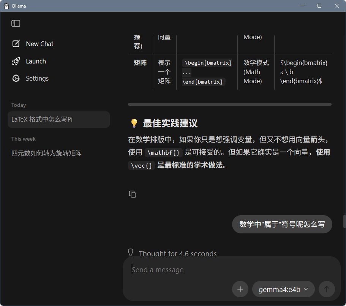Image resolution: width=346 pixels, height=306 pixels.
Task: Click the table's horizontal scrollbar
Action: 230,104
